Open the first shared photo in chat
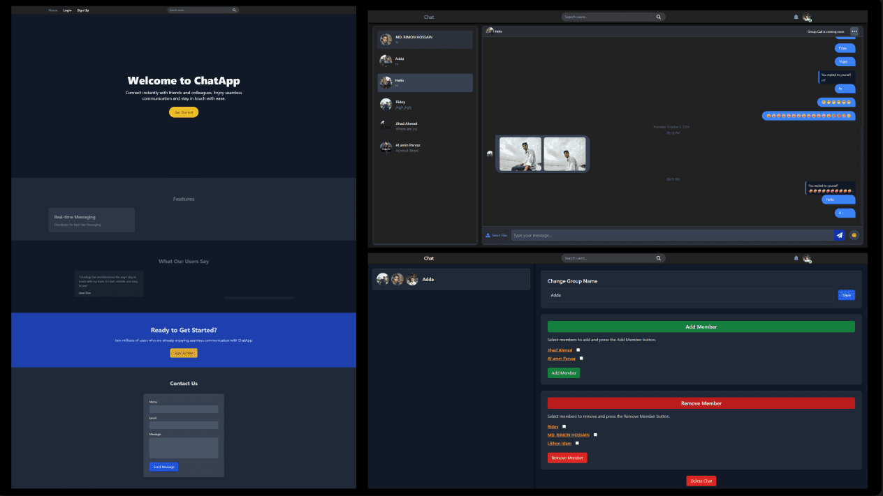This screenshot has height=496, width=883. tap(520, 154)
